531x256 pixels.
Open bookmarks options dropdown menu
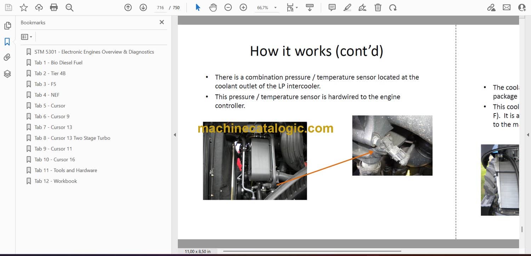point(27,37)
